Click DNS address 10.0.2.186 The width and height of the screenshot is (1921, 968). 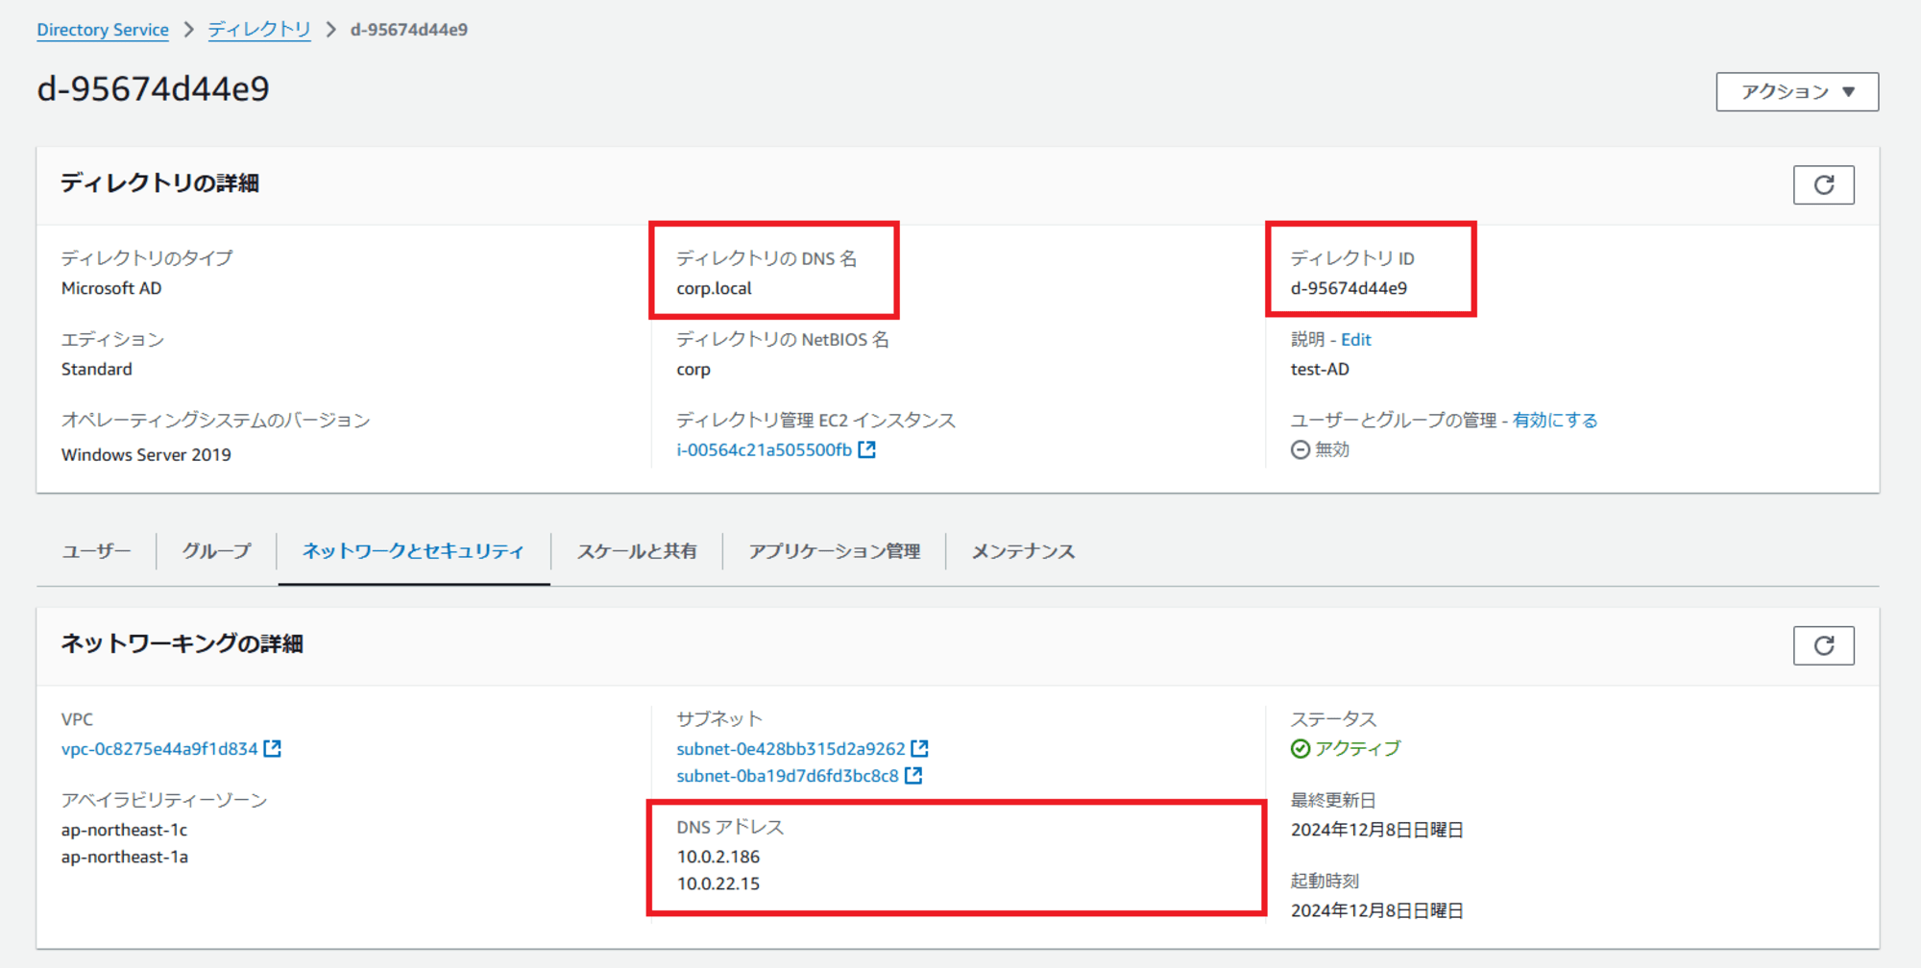(718, 857)
